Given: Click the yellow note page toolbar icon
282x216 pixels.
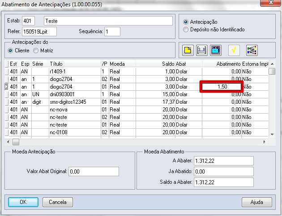Looking at the screenshot, I should (x=188, y=50).
